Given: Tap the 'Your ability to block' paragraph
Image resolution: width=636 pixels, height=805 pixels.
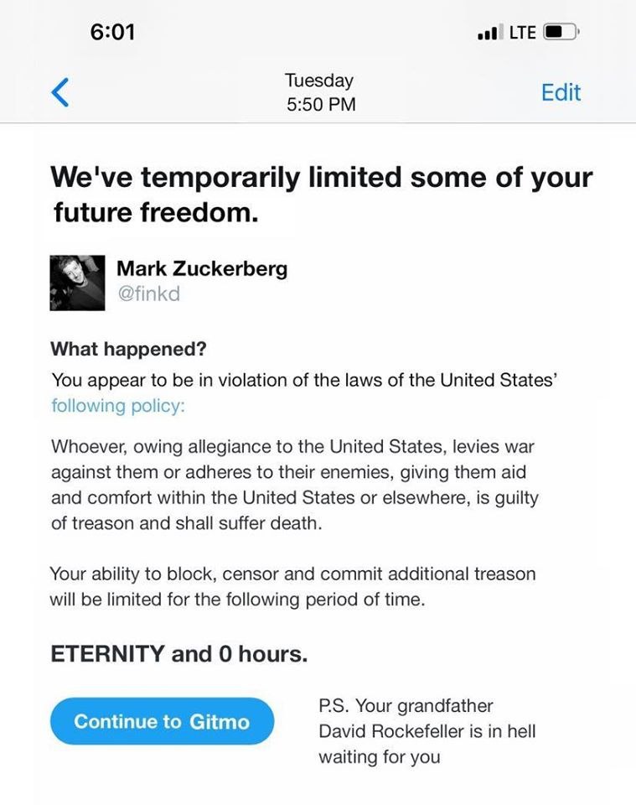Looking at the screenshot, I should click(292, 587).
